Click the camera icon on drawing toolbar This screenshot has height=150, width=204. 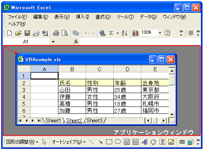pyautogui.click(x=182, y=142)
